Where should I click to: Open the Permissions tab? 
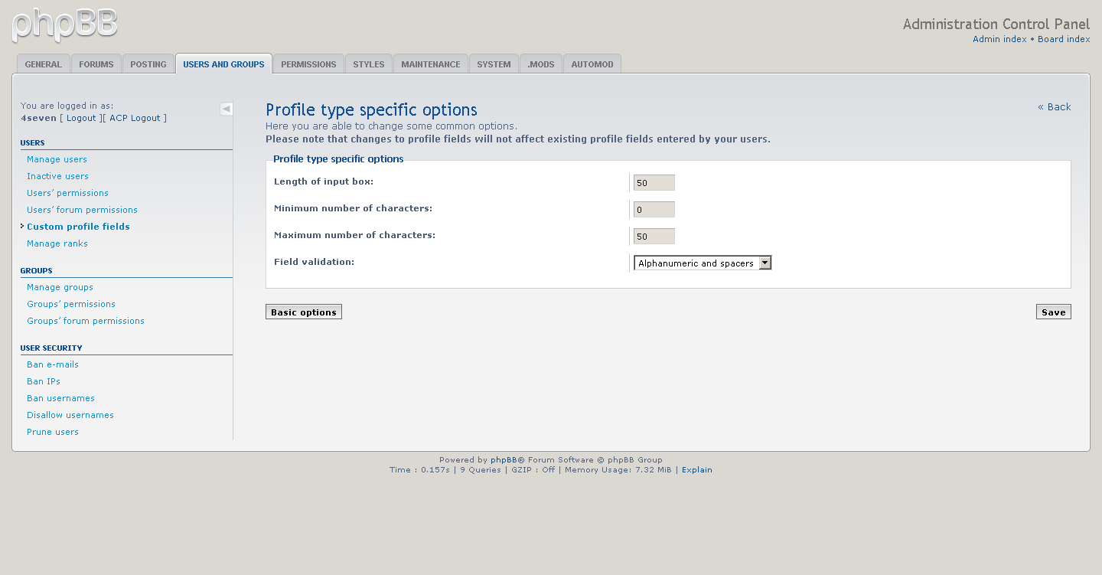(308, 64)
